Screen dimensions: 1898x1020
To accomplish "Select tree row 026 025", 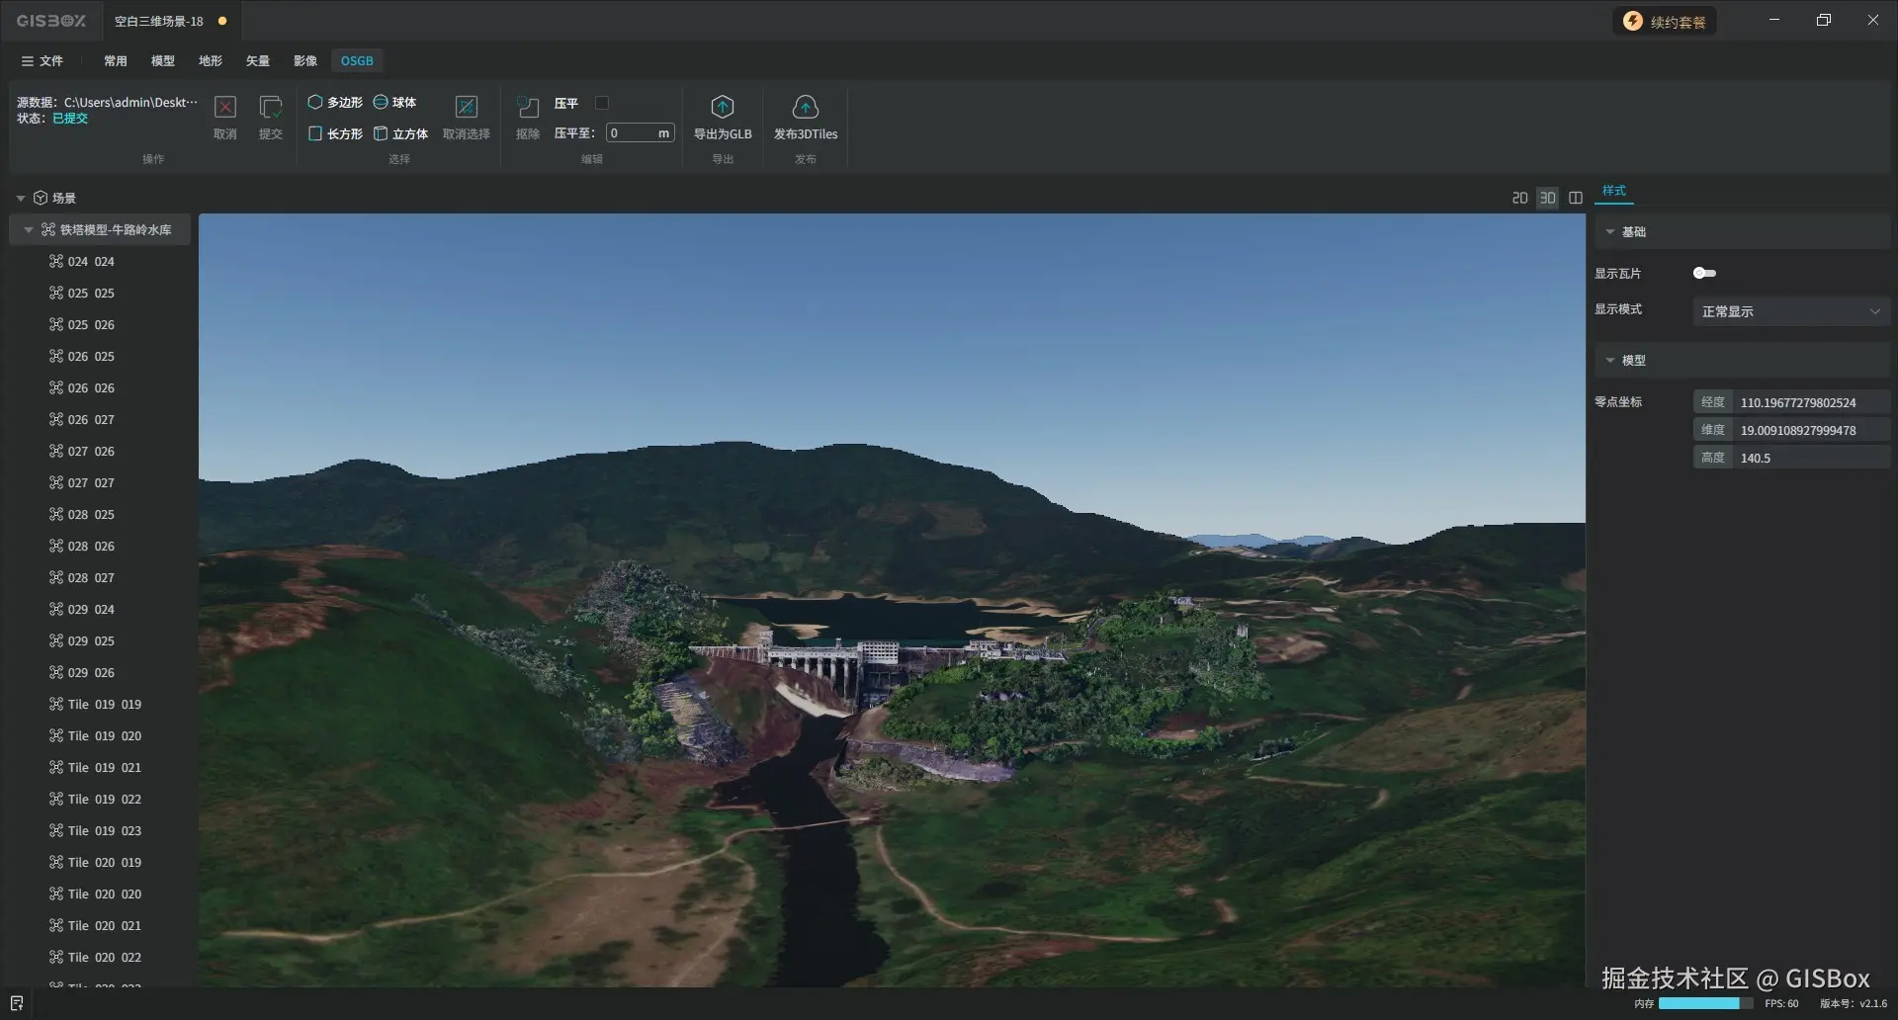I will point(100,356).
